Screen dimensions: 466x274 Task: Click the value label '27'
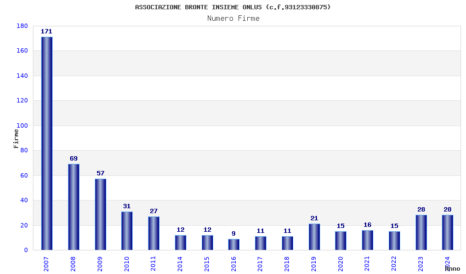[x=154, y=211]
